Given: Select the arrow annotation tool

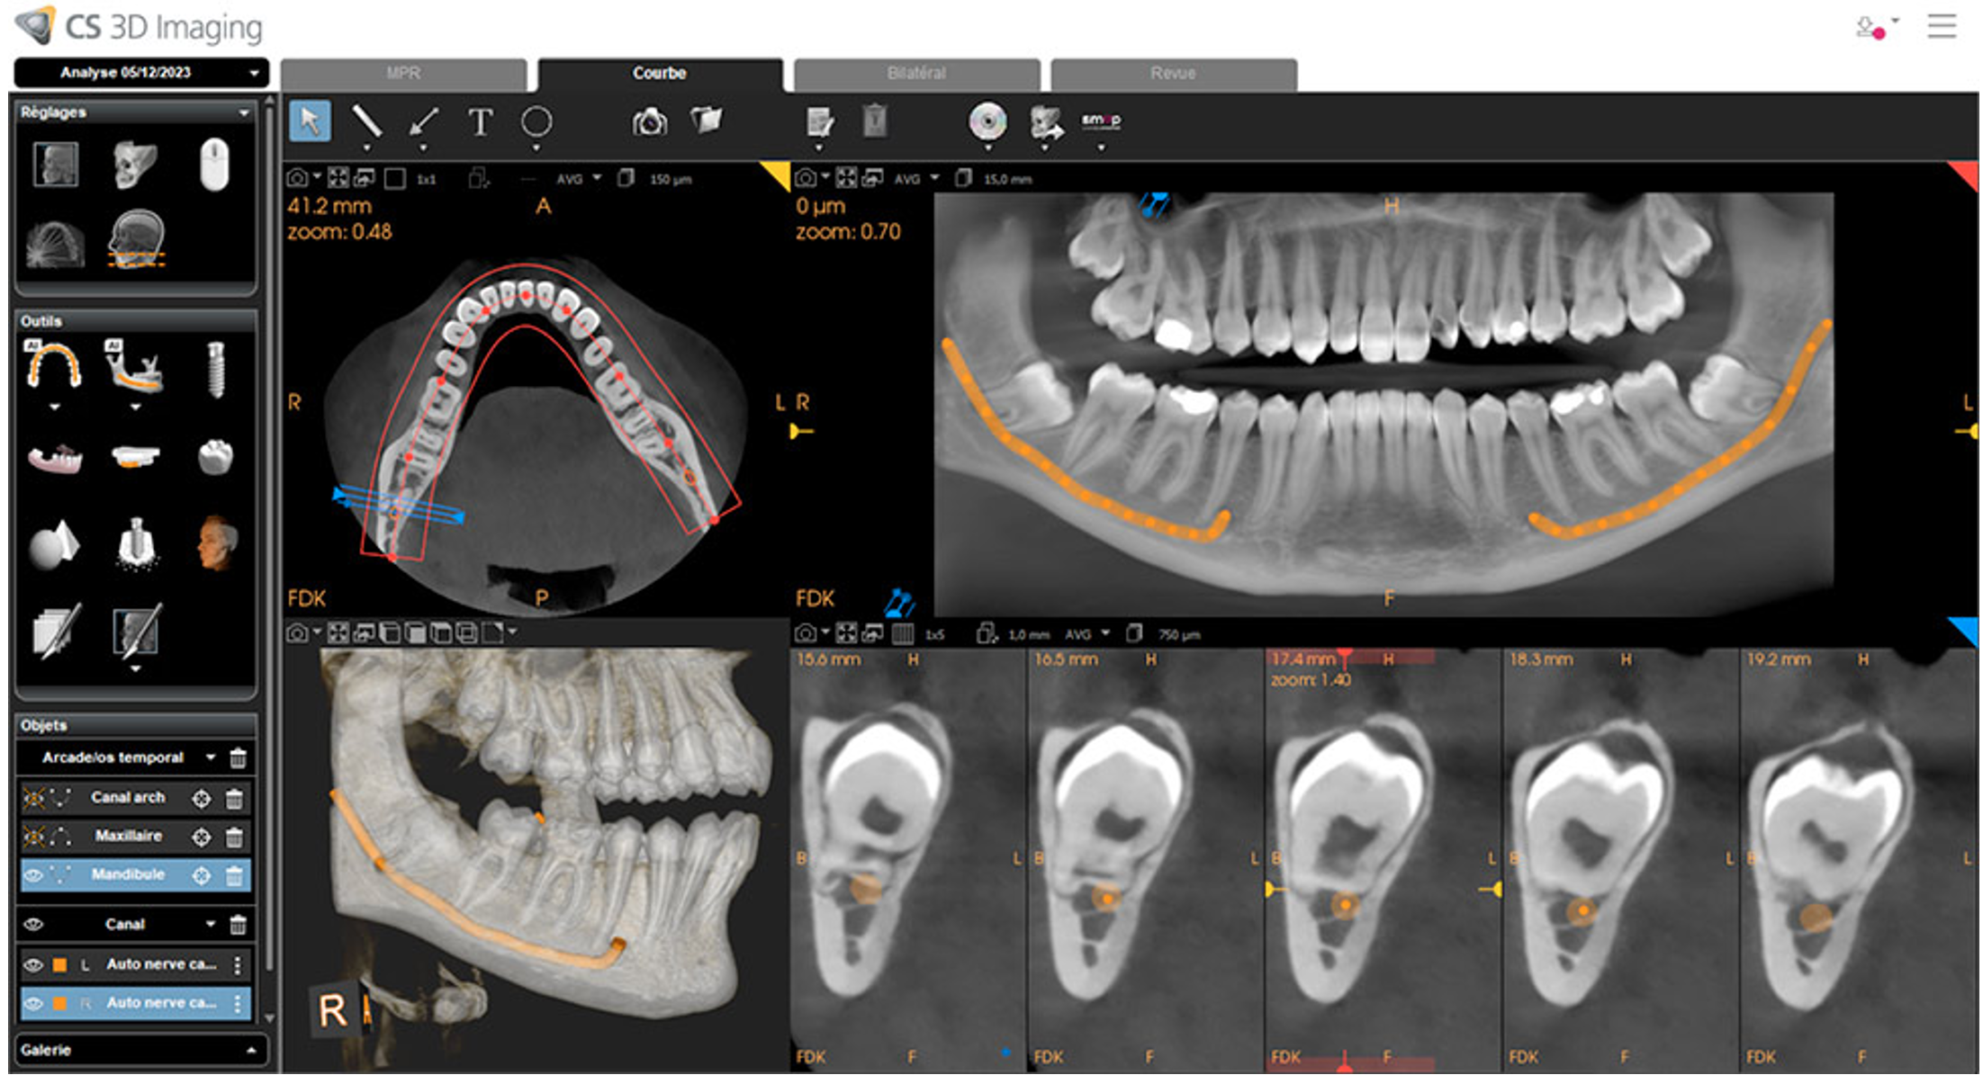Looking at the screenshot, I should [423, 121].
